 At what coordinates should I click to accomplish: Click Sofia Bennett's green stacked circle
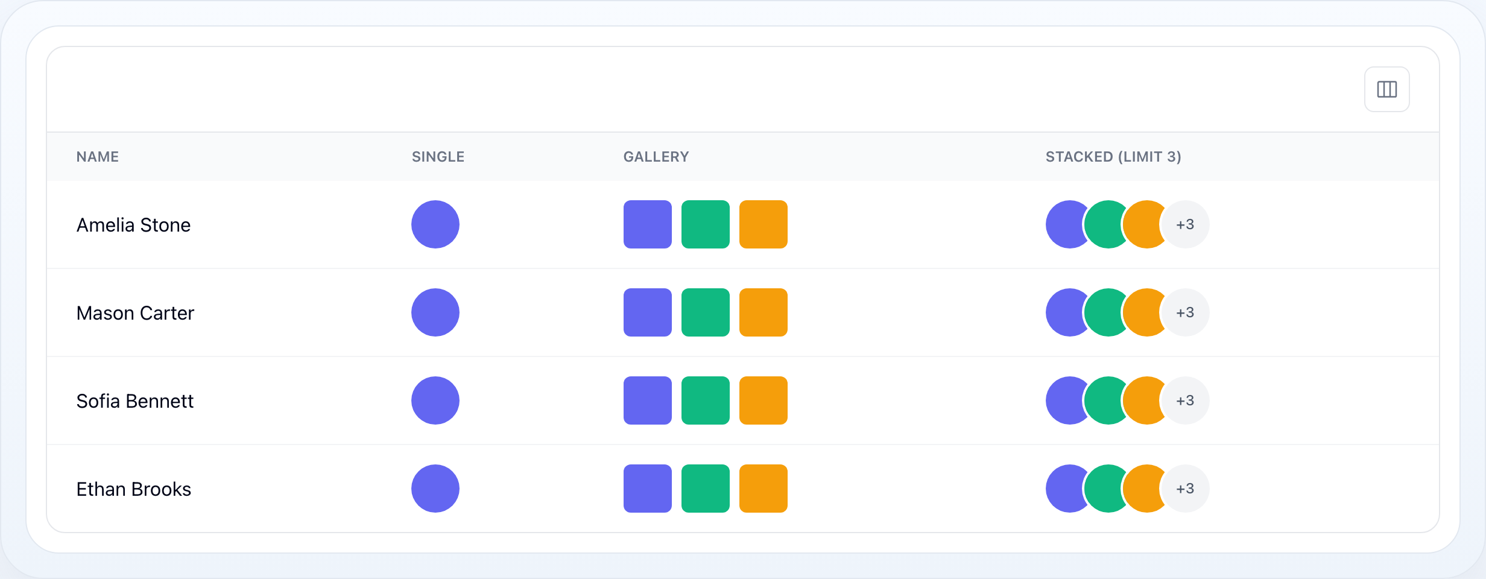1106,400
